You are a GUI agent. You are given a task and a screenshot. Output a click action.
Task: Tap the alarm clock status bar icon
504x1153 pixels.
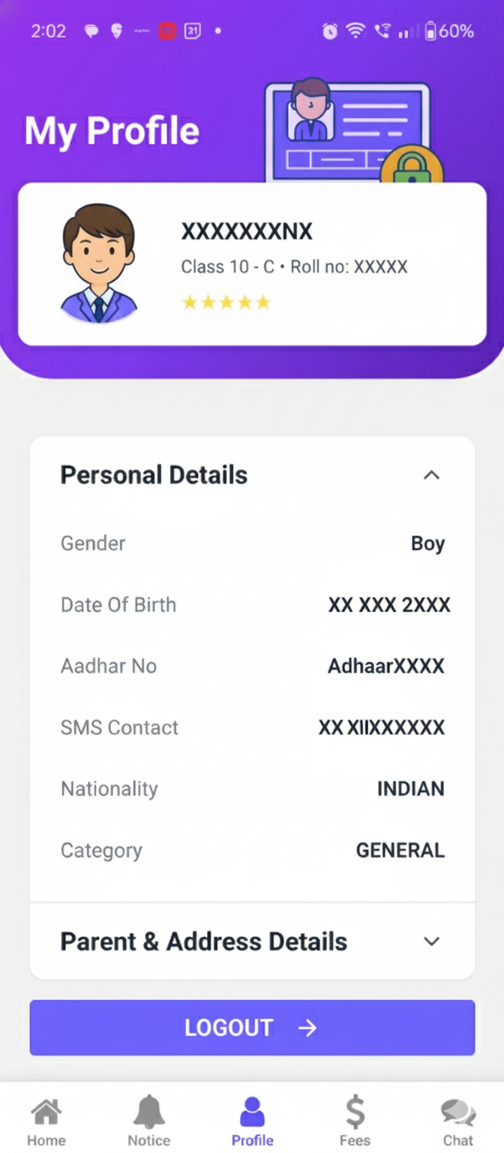328,31
